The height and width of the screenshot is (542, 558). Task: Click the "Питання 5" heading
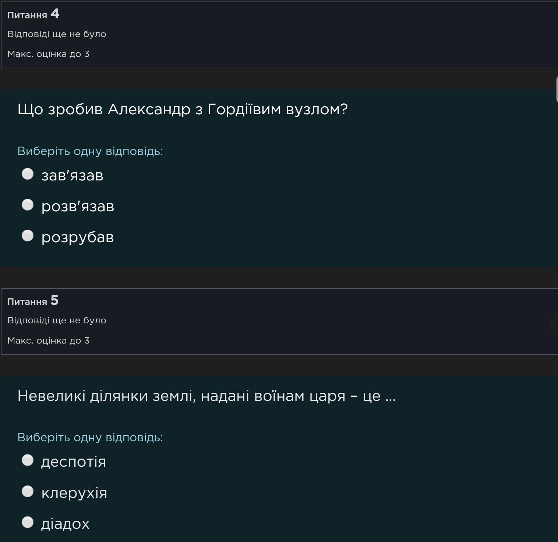click(x=33, y=301)
